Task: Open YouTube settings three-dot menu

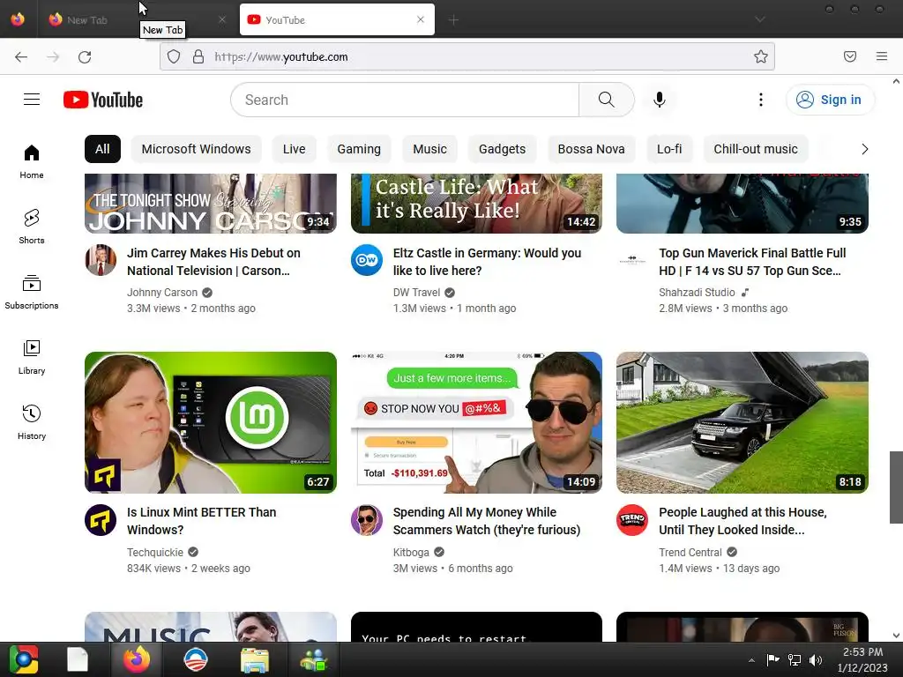Action: click(761, 100)
